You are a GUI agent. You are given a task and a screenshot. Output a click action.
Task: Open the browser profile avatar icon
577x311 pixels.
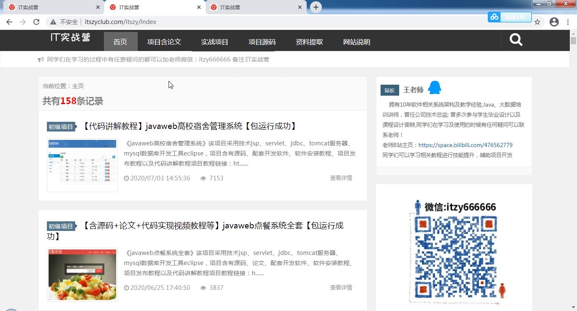[x=554, y=22]
